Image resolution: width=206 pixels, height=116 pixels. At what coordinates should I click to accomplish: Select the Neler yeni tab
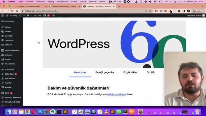click(x=80, y=72)
